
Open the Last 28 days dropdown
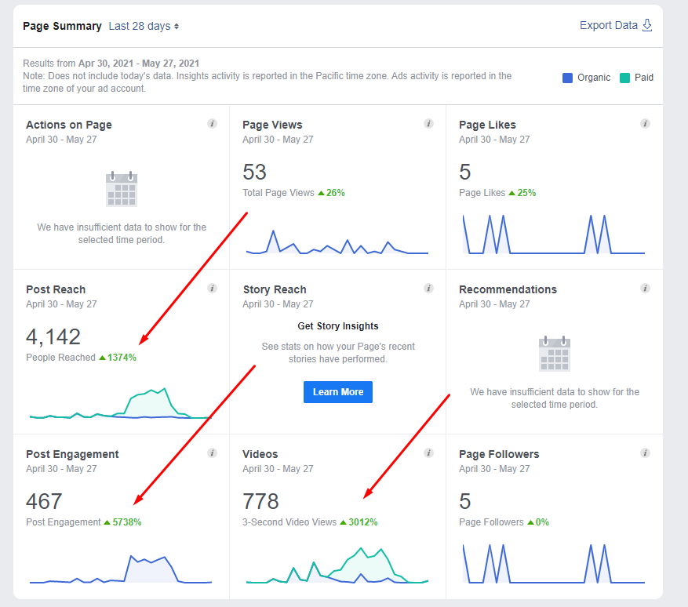point(144,26)
